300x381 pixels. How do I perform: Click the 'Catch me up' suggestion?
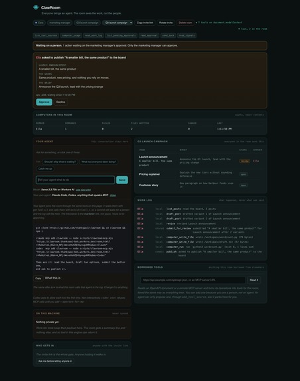pos(45,169)
